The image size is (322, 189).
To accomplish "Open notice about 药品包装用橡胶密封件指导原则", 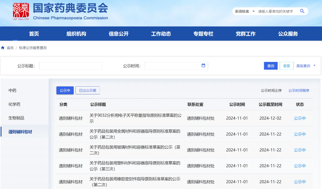I will click(x=135, y=182).
